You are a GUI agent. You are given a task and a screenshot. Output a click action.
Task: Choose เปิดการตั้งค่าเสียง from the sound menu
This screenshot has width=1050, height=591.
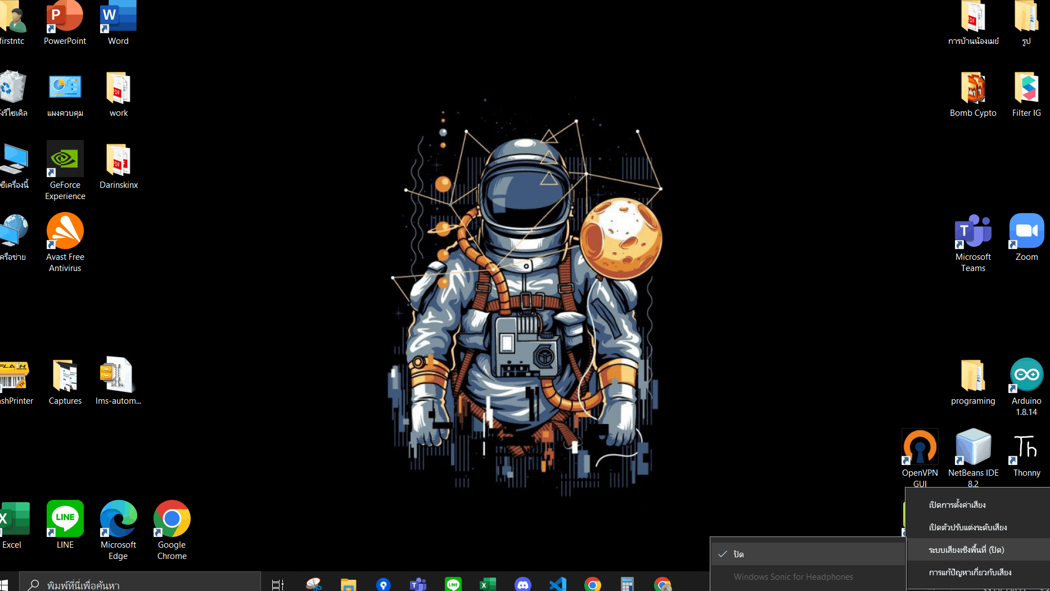(x=978, y=505)
